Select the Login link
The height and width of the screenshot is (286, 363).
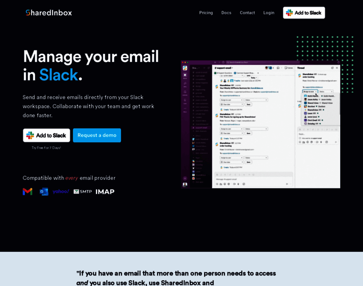point(269,13)
